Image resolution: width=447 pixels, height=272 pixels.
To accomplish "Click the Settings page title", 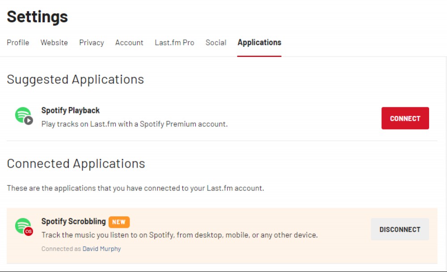I will [x=38, y=16].
